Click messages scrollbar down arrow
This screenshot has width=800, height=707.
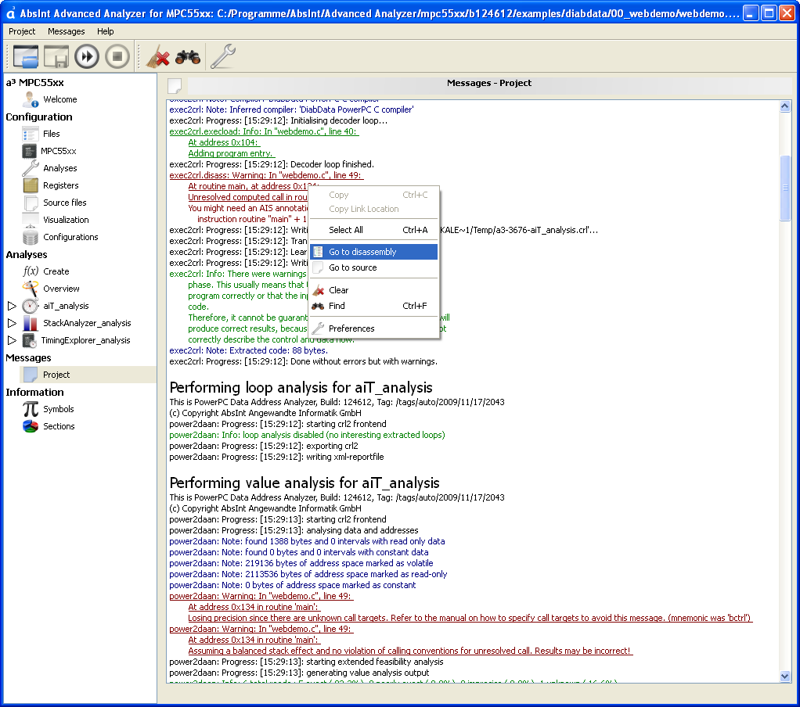[x=785, y=676]
